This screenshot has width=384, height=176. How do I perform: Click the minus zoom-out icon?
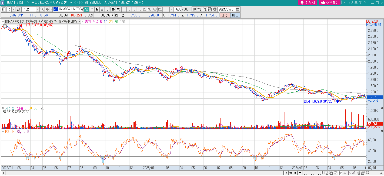pyautogui.click(x=372, y=173)
